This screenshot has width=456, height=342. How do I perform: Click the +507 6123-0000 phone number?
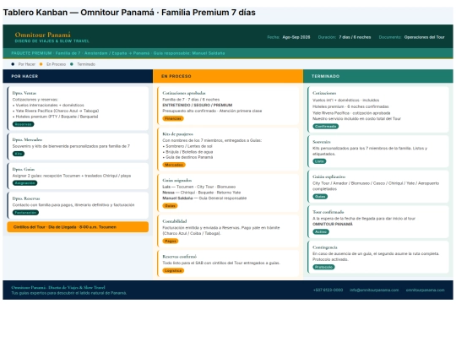(x=328, y=290)
